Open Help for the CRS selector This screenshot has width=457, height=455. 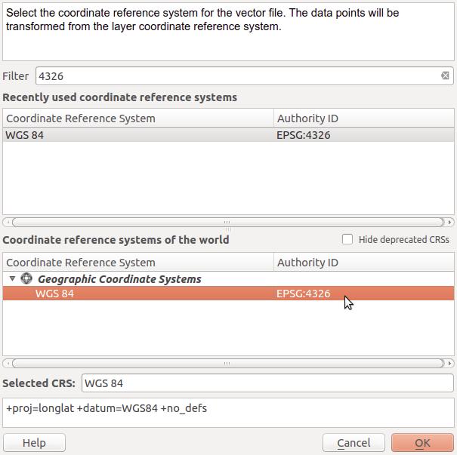tap(34, 443)
